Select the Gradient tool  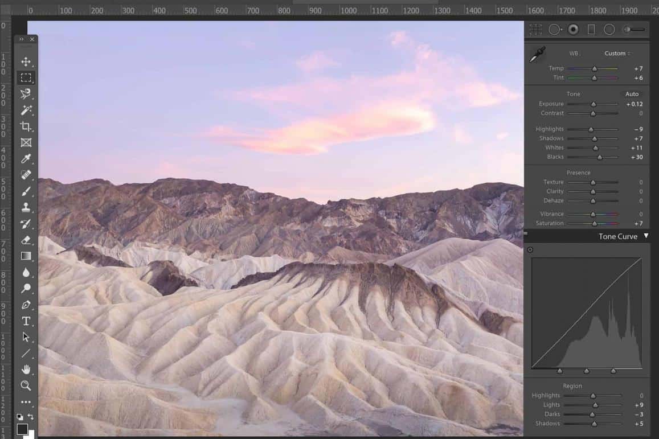[26, 256]
